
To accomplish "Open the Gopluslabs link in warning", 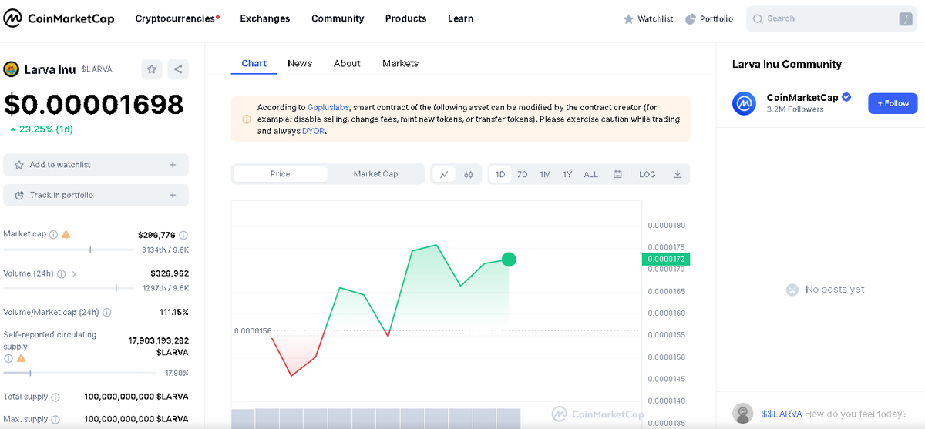I will (x=328, y=107).
